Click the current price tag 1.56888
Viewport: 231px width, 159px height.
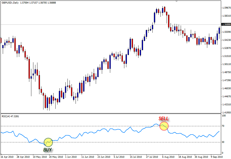tap(226, 24)
